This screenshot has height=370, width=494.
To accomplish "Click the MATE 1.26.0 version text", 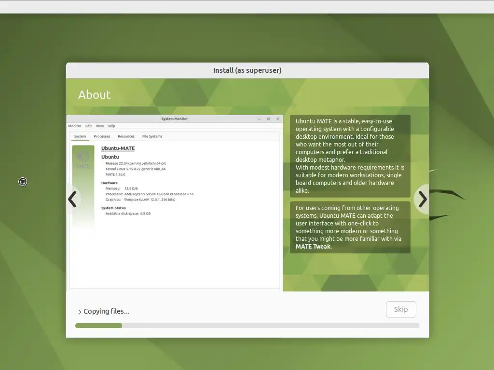I will pos(115,174).
